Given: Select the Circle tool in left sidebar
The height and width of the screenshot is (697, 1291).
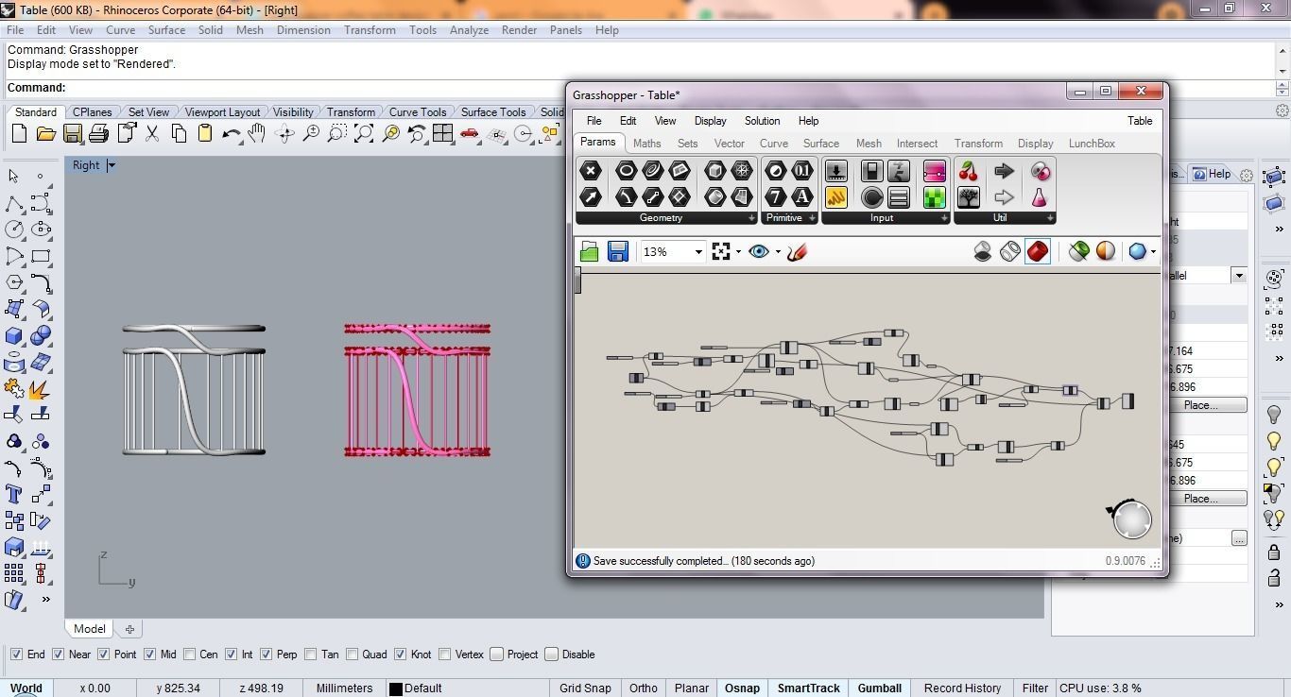Looking at the screenshot, I should tap(14, 229).
